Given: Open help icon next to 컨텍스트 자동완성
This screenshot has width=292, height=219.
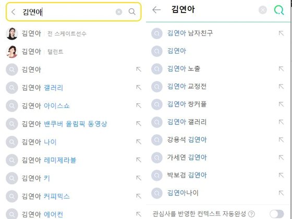Looking at the screenshot, I should 251,214.
